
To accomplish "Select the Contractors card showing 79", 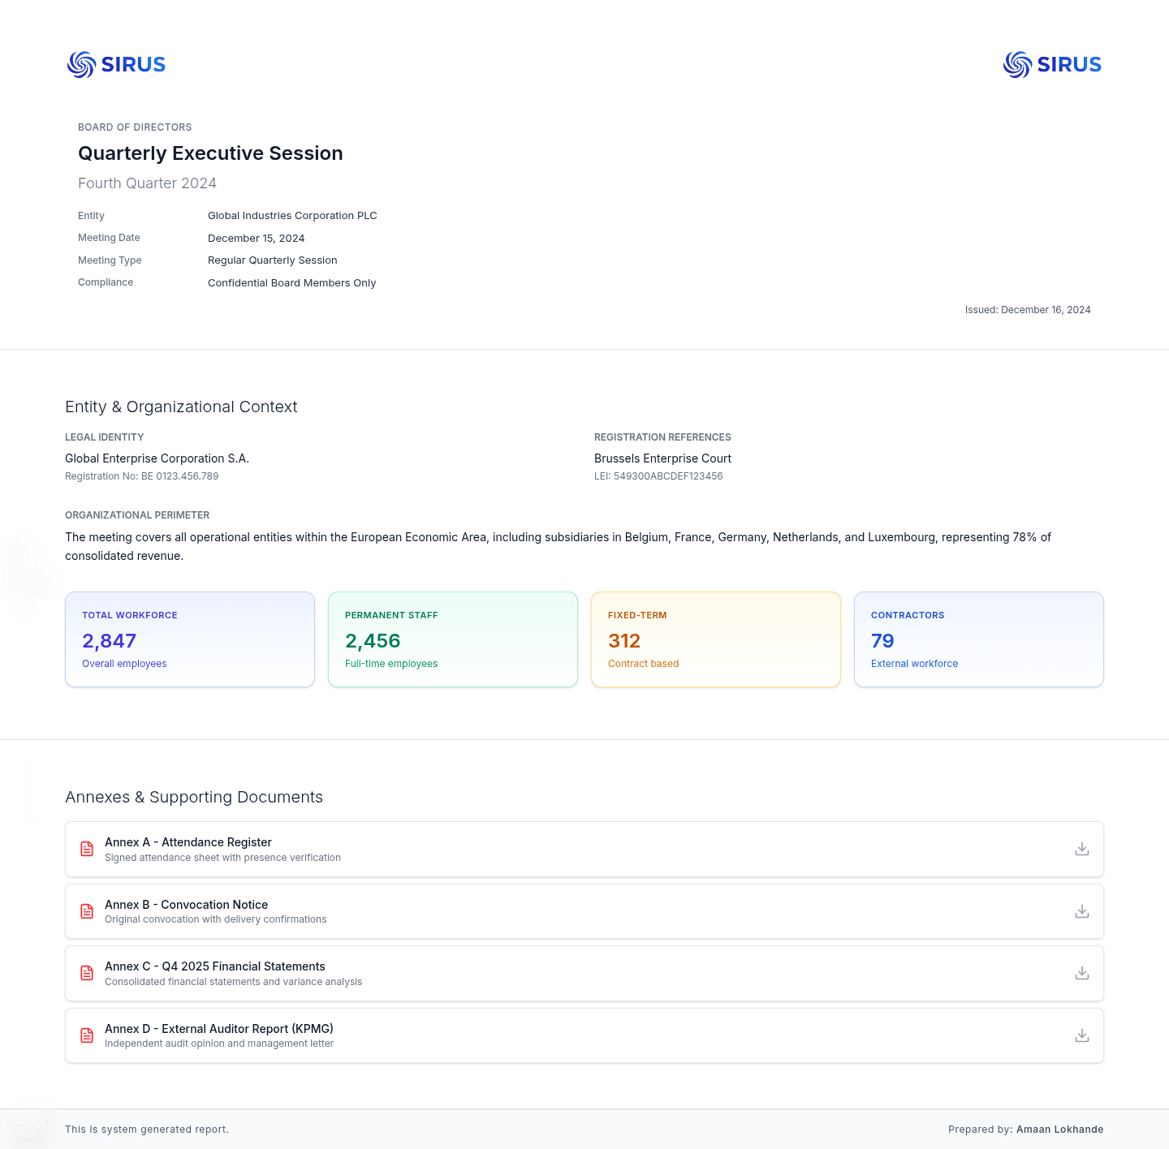I will [x=978, y=639].
